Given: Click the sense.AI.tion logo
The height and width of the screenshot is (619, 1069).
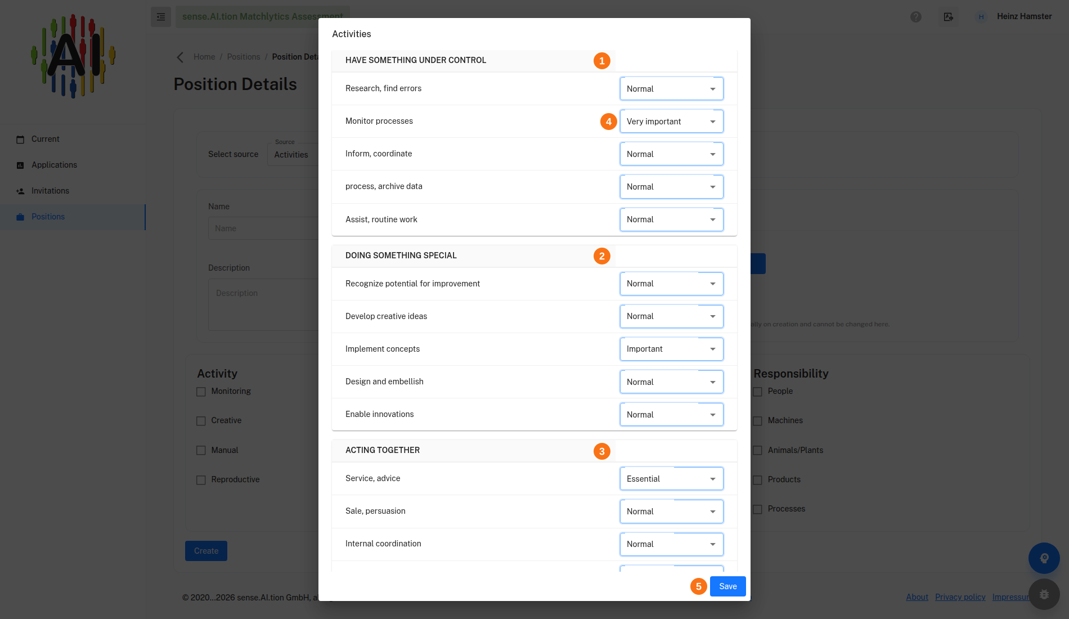Looking at the screenshot, I should pyautogui.click(x=73, y=56).
